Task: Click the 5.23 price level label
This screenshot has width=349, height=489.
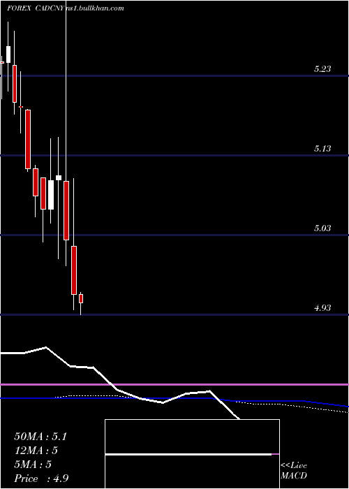Action: coord(322,69)
